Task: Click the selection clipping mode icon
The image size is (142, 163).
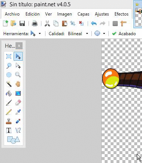Action: [97, 33]
